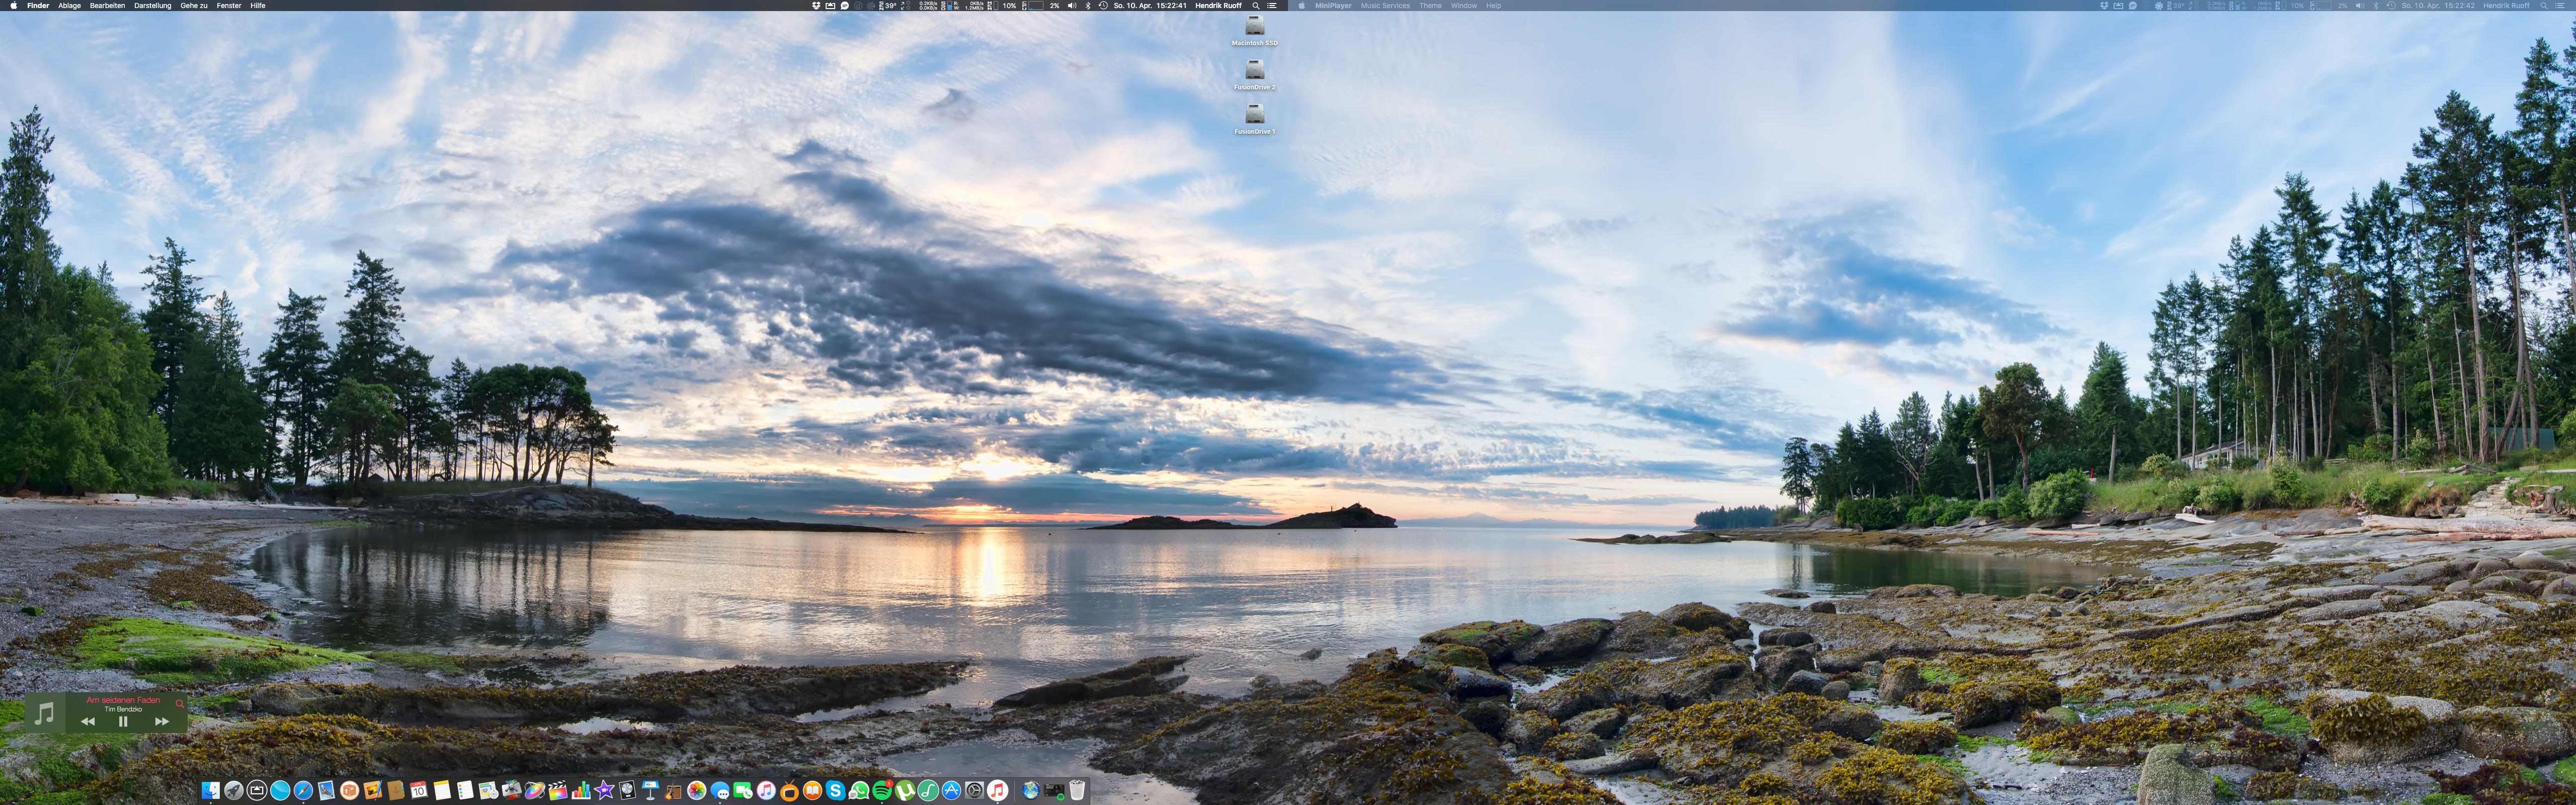Open WhatsApp from the Dock
Viewport: 2576px width, 805px height.
pos(859,791)
